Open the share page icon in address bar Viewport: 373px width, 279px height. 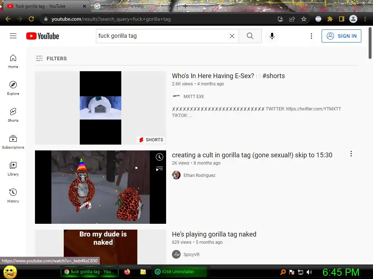292,19
